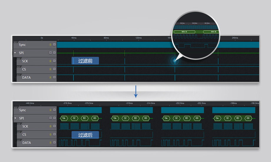Click DATA's T trigger icon in the 过滤后 panel

54,143
